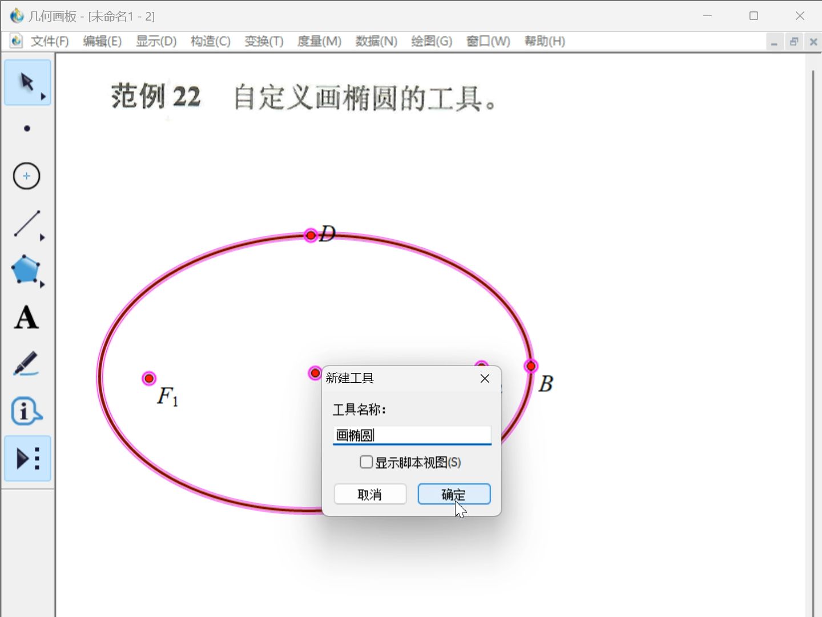Image resolution: width=822 pixels, height=617 pixels.
Task: Restore the inner document window
Action: [x=794, y=42]
